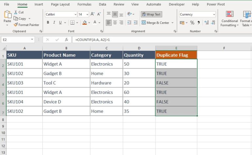The image size is (252, 155).
Task: Apply borders with the Borders icon
Action: tap(72, 23)
